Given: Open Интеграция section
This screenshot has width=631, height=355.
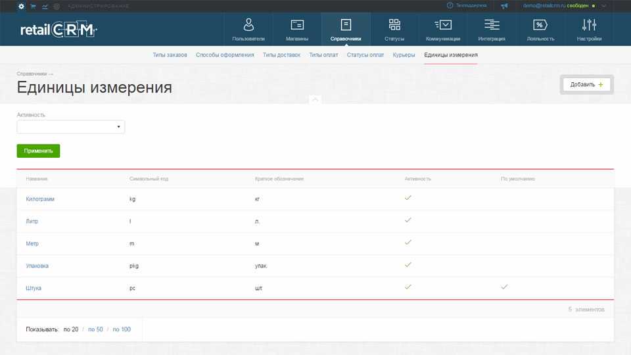Looking at the screenshot, I should pyautogui.click(x=492, y=30).
